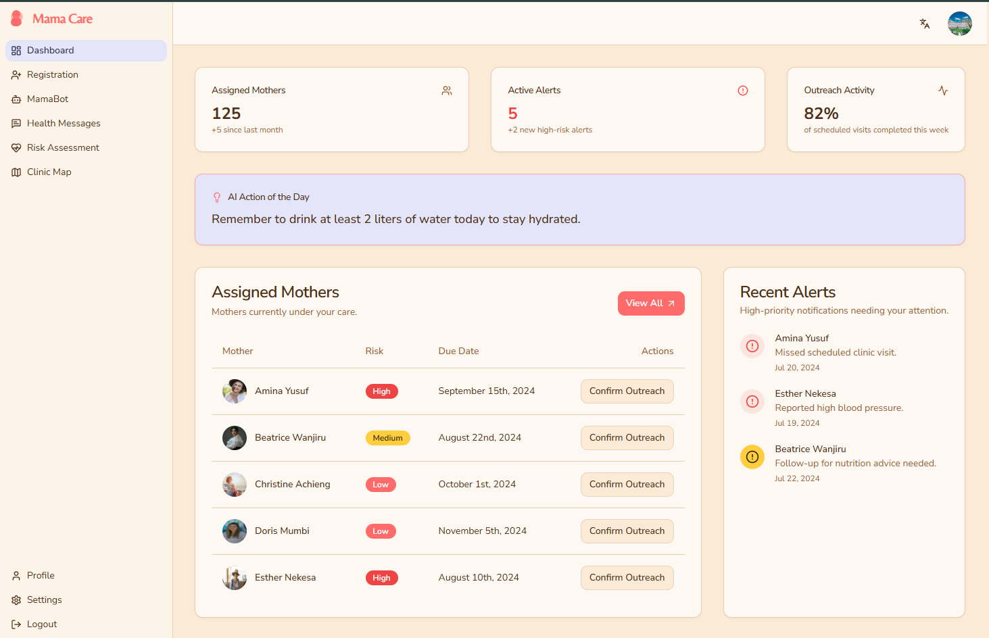Click the Assigned Mothers people icon
The image size is (989, 638).
click(x=446, y=91)
